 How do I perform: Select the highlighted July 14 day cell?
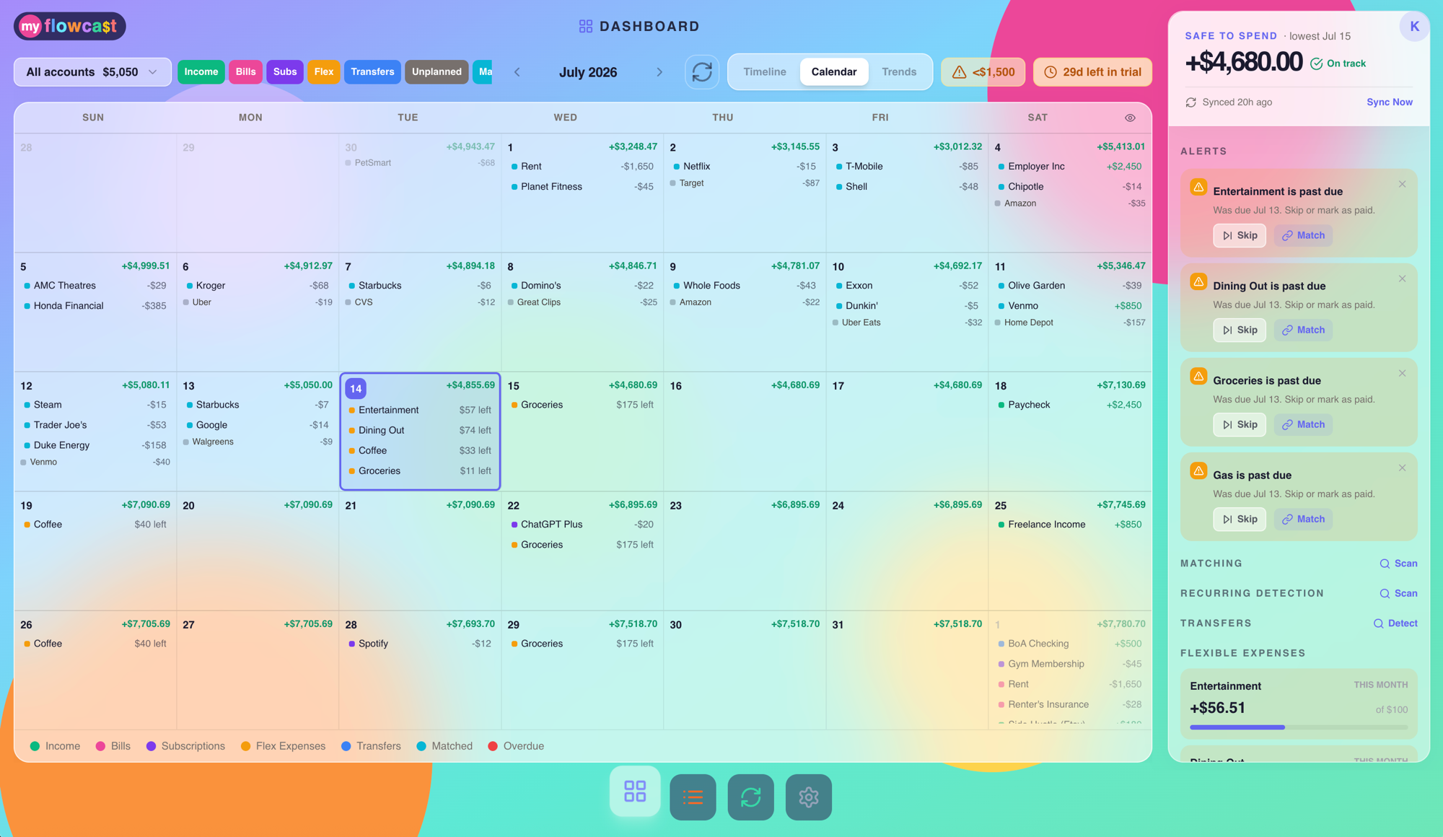click(420, 431)
